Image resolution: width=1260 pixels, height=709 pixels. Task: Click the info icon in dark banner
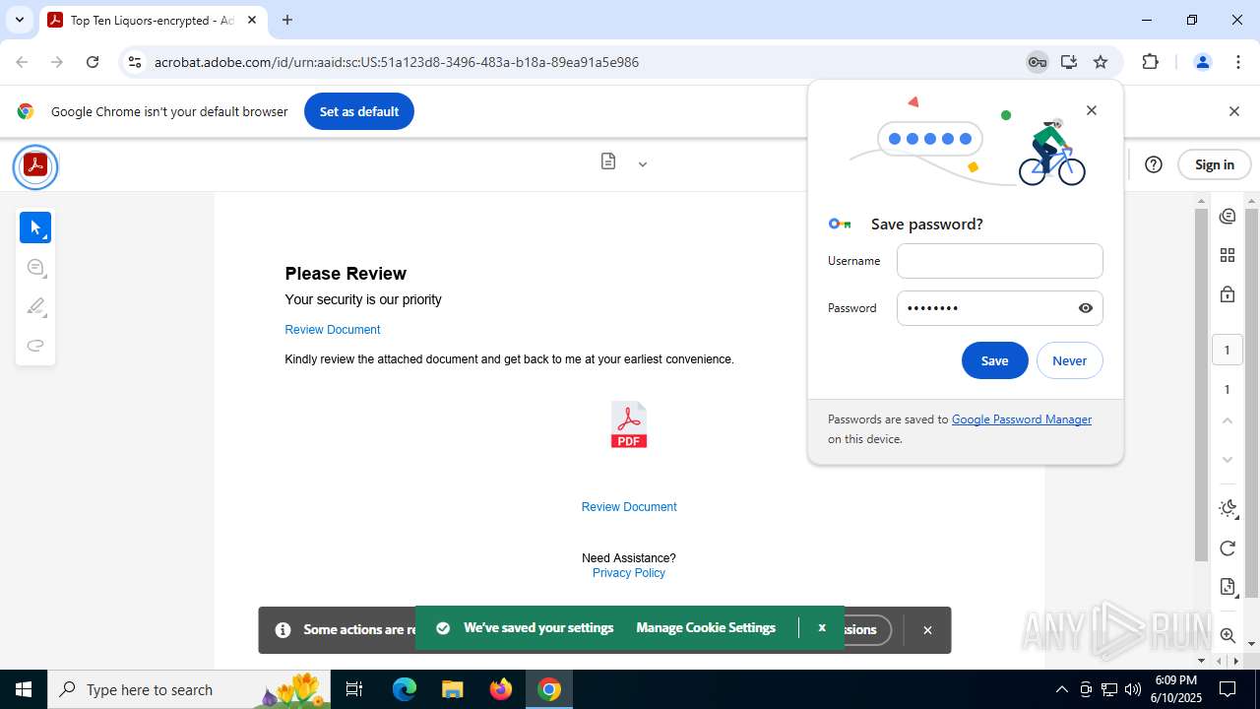[283, 630]
